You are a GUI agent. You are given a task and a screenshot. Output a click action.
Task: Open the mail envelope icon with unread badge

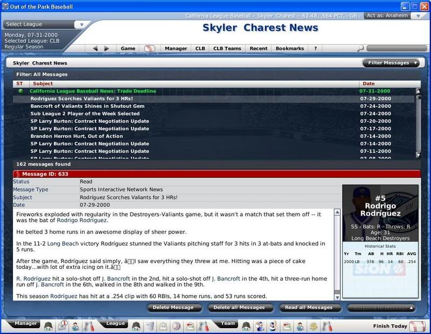click(62, 326)
